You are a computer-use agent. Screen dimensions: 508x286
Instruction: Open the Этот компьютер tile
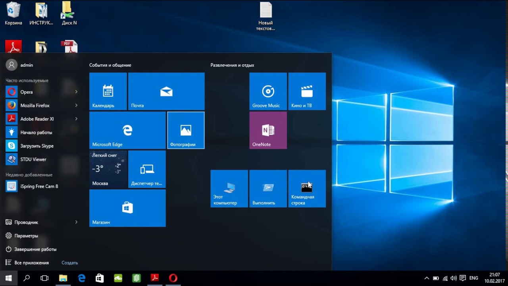[229, 189]
